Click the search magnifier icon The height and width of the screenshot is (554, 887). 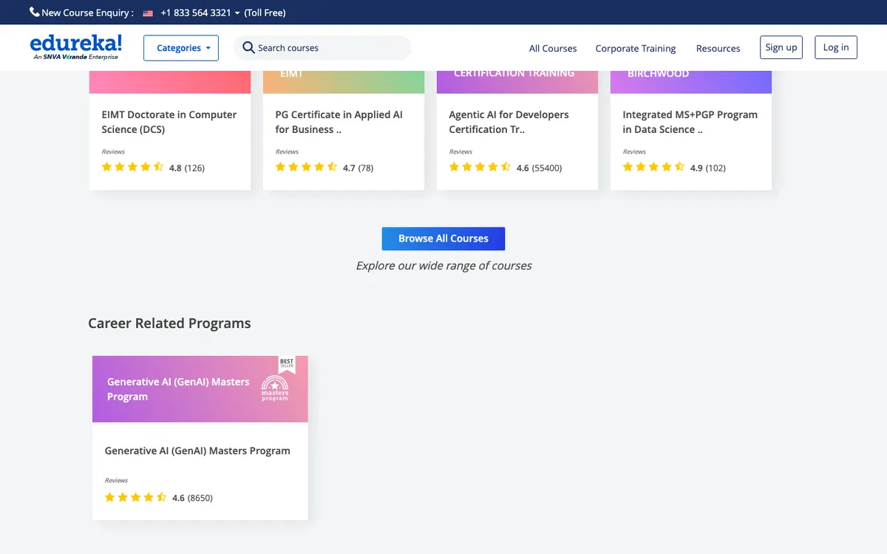point(248,48)
